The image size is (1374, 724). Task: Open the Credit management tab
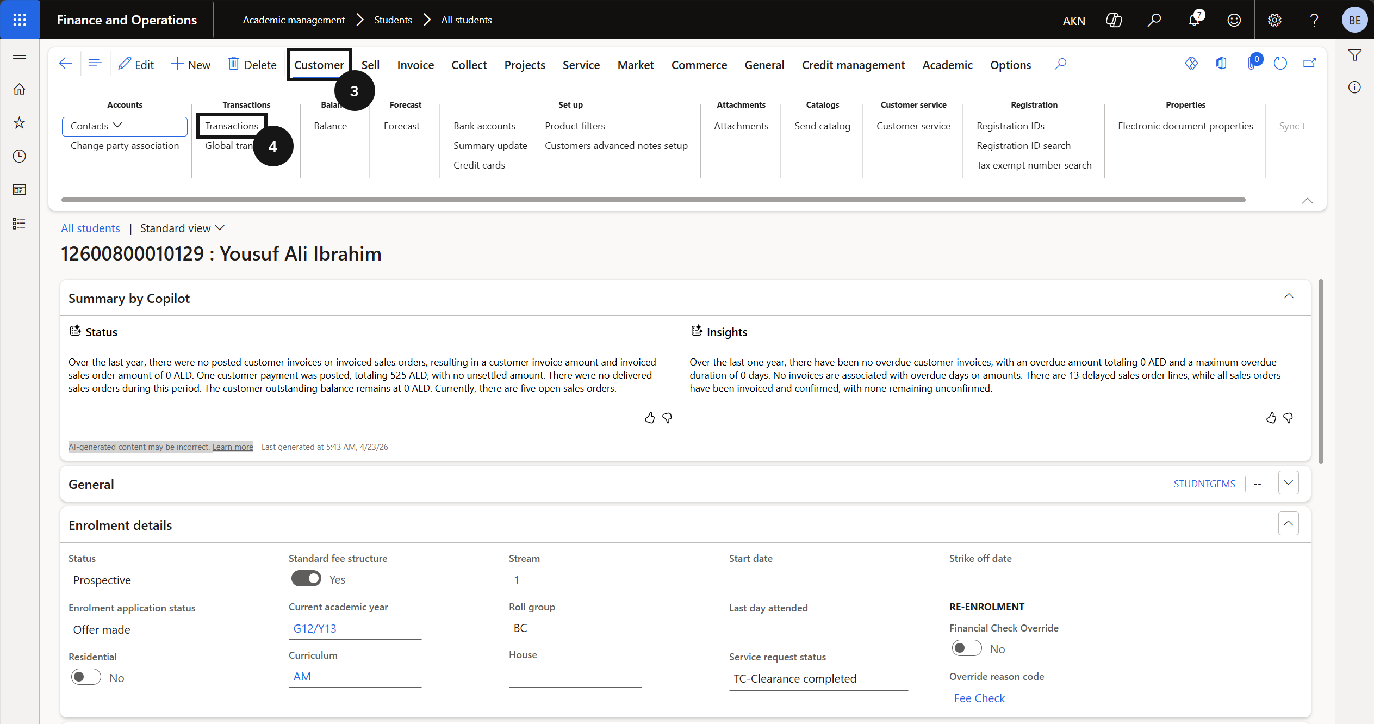tap(853, 65)
